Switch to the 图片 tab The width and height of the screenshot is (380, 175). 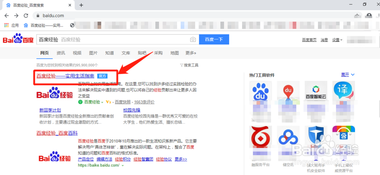93,53
